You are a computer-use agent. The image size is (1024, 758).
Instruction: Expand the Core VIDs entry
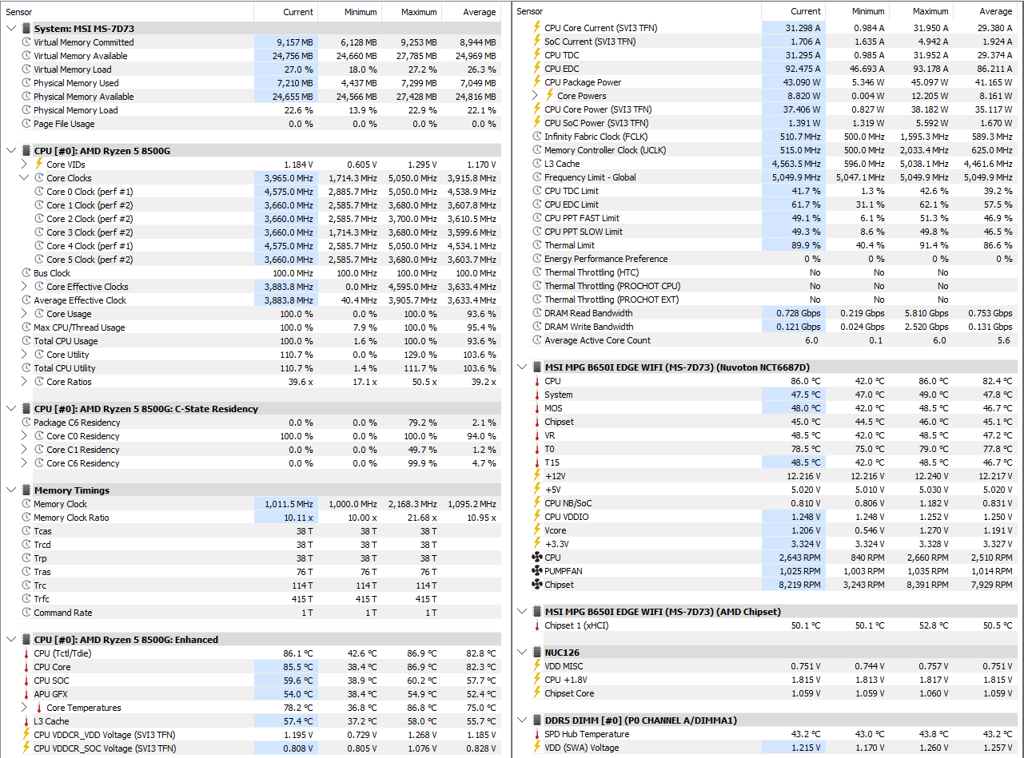(x=26, y=165)
